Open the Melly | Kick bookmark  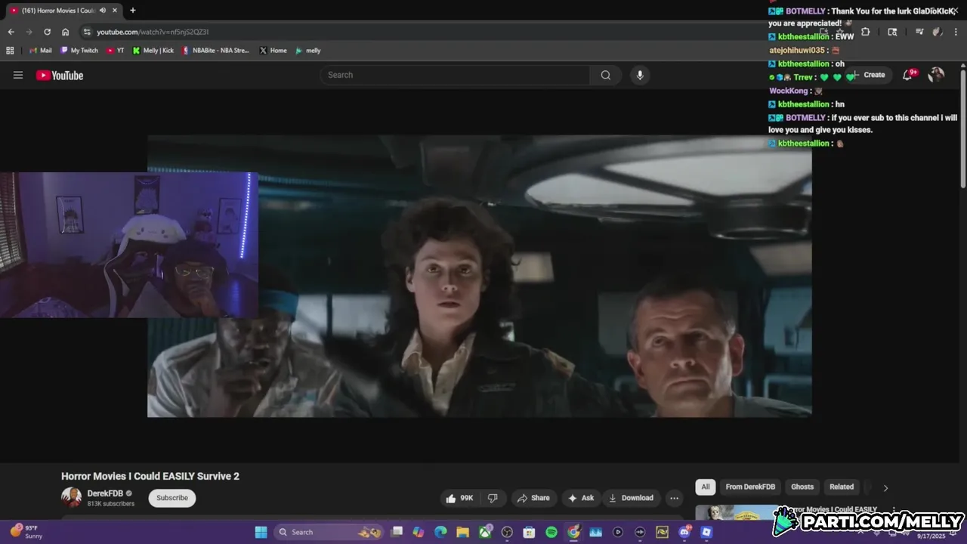[153, 51]
